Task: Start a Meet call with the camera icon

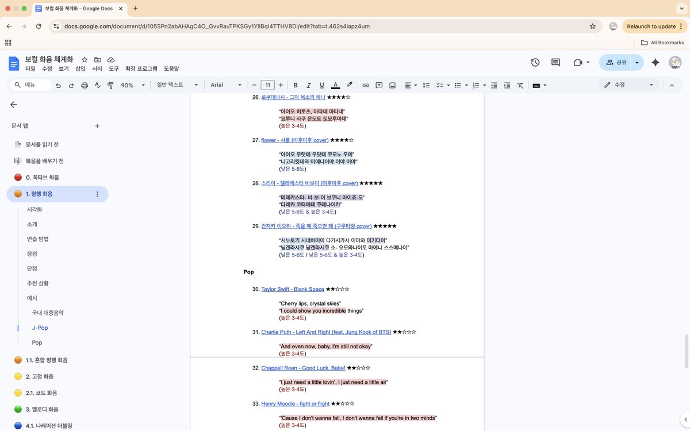Action: pyautogui.click(x=578, y=62)
